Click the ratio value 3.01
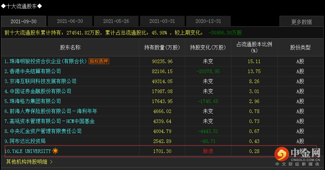This screenshot has height=170, width=325. pyautogui.click(x=254, y=91)
